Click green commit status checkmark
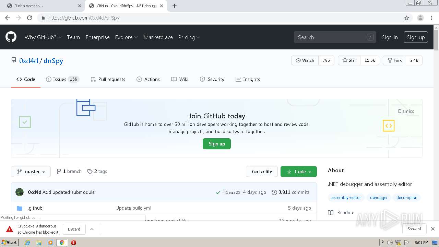This screenshot has height=247, width=439. tap(218, 192)
